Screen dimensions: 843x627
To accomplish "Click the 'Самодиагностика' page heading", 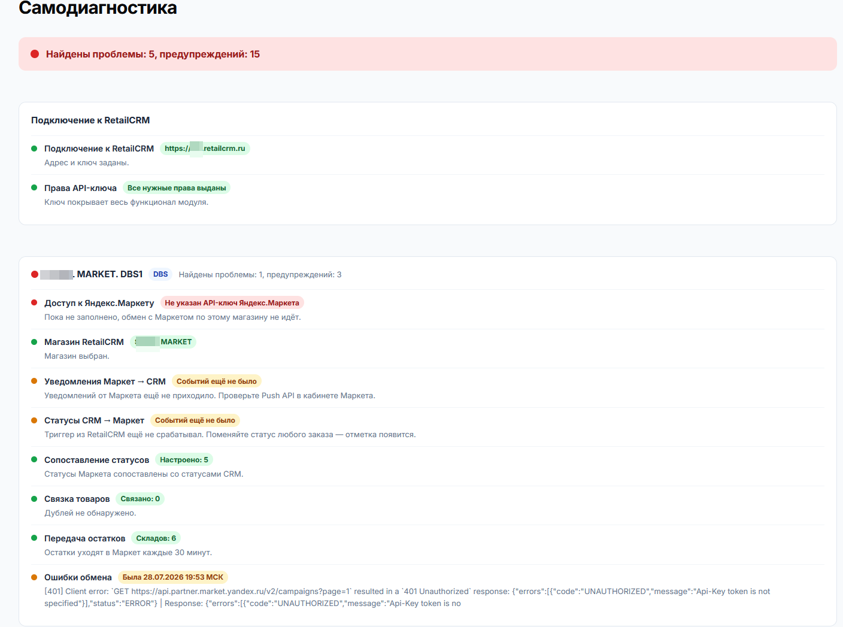I will (x=98, y=8).
